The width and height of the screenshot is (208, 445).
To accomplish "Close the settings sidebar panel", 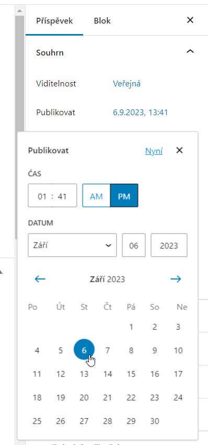I will (190, 20).
